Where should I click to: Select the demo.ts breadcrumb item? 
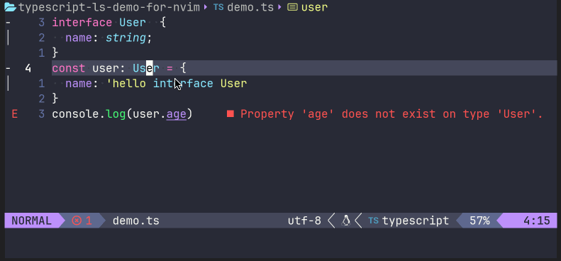250,7
